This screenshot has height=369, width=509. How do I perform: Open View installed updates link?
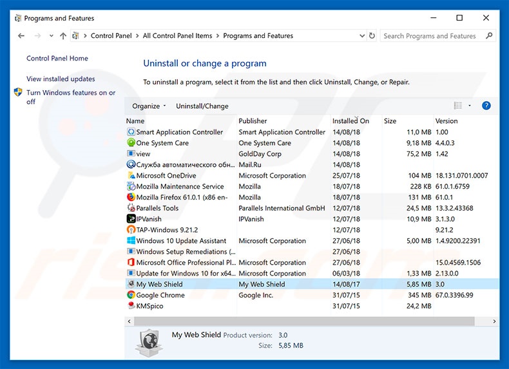pyautogui.click(x=61, y=79)
